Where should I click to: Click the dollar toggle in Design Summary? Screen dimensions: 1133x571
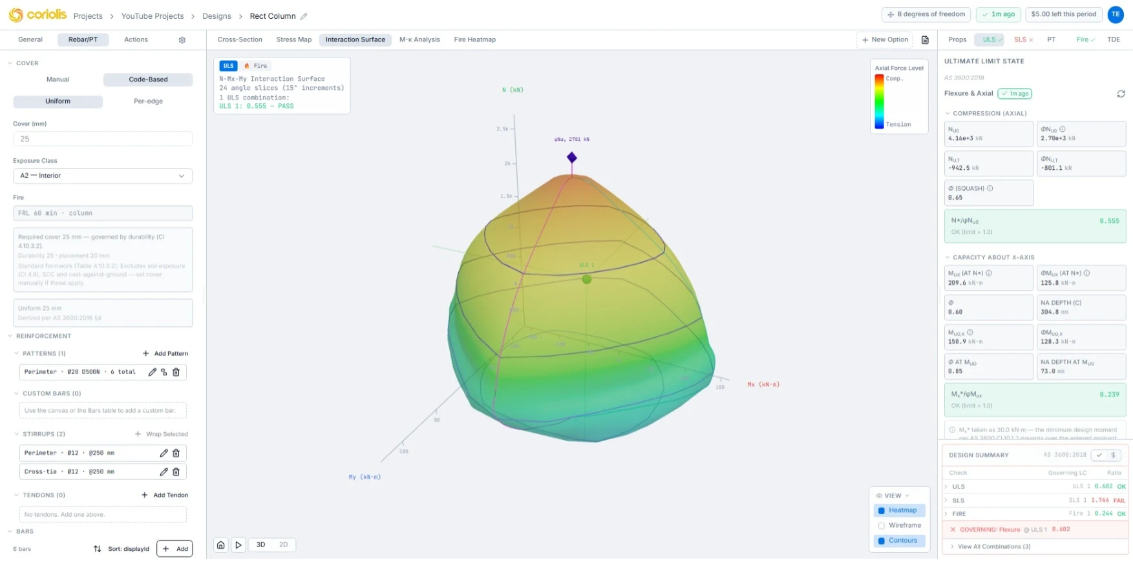tap(1113, 455)
